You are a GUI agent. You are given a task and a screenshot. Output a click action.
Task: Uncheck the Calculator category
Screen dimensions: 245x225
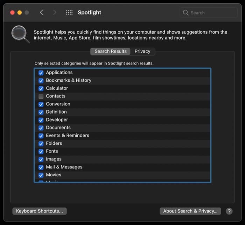[x=41, y=88]
